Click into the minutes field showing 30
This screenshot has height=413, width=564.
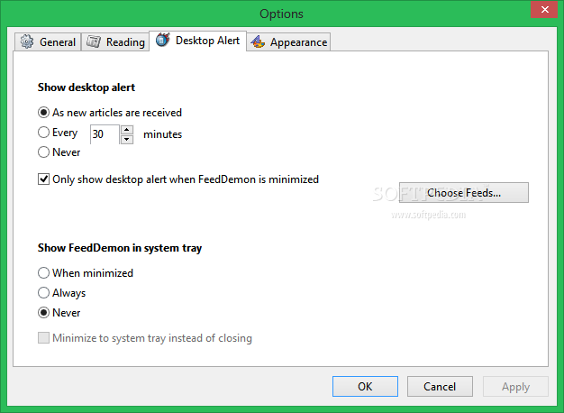(x=105, y=134)
